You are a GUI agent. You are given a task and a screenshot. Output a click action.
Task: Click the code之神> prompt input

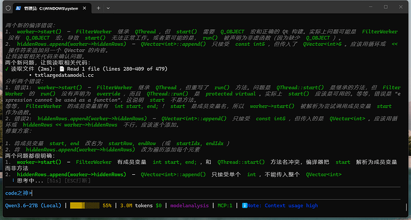click(203, 193)
